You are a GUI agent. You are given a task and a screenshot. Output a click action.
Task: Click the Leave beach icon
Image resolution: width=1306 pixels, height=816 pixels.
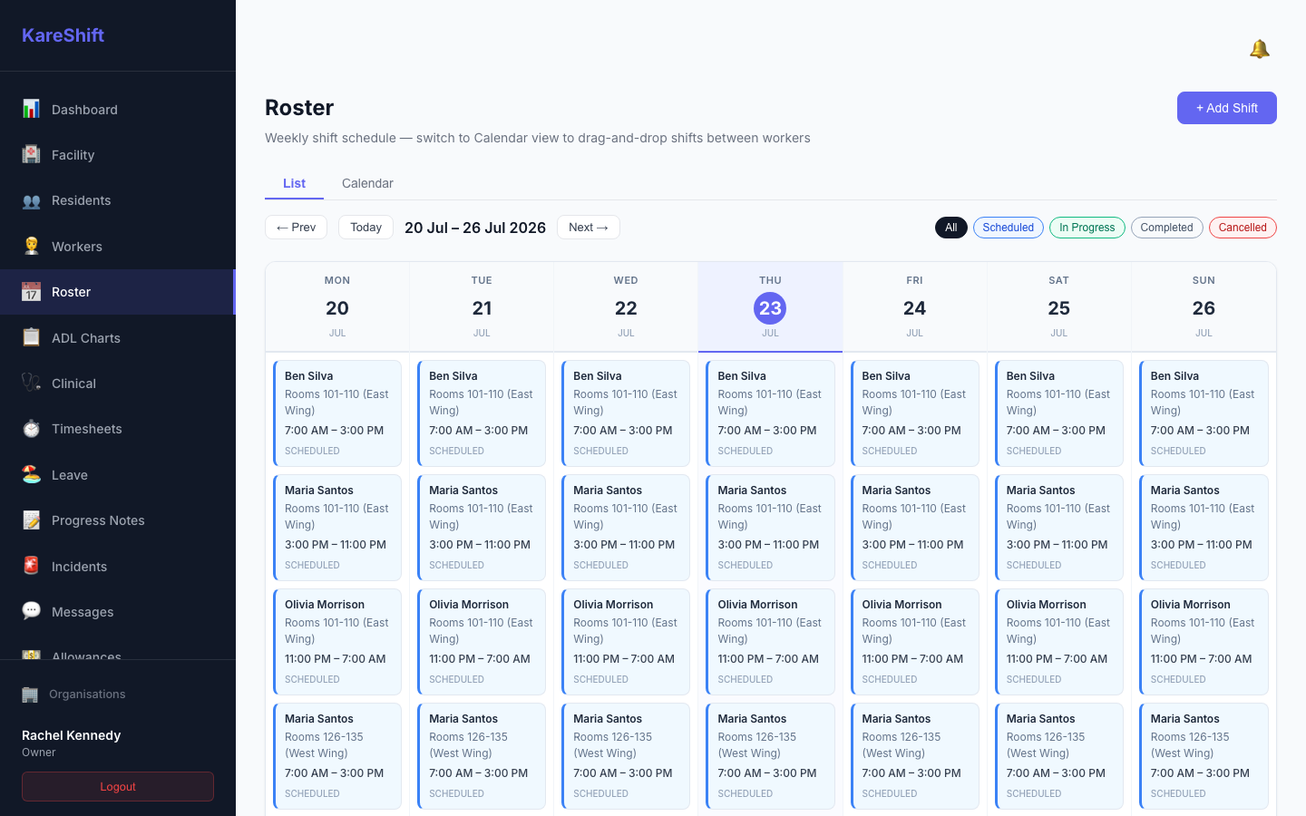click(31, 474)
